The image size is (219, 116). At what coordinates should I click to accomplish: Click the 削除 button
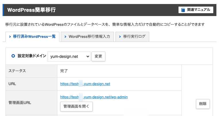203,104
